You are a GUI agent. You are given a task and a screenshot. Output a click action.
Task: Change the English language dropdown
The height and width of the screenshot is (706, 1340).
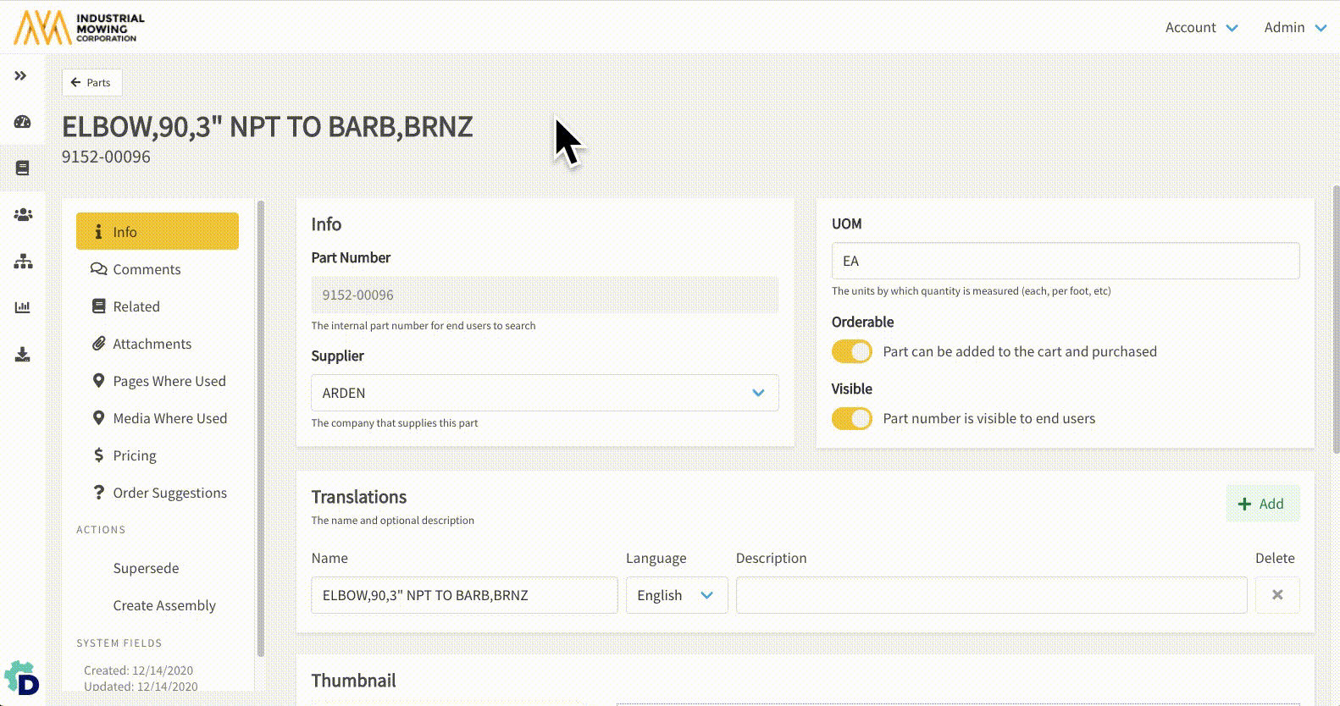pyautogui.click(x=676, y=595)
